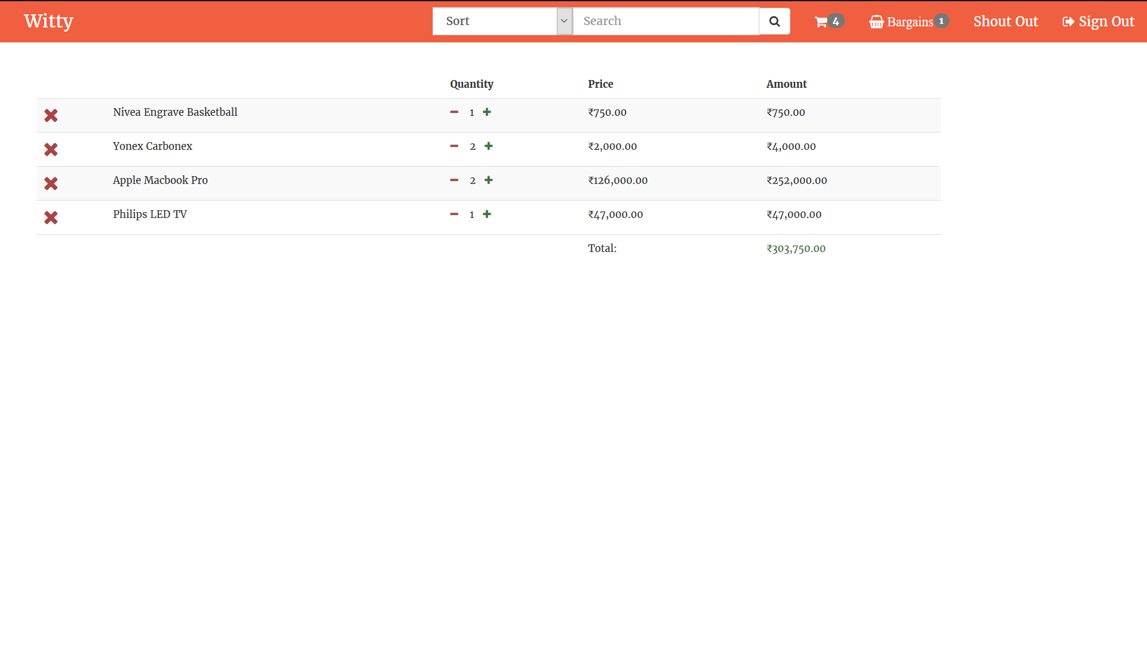The image size is (1147, 645).
Task: Click the Witty brand logo
Action: 48,21
